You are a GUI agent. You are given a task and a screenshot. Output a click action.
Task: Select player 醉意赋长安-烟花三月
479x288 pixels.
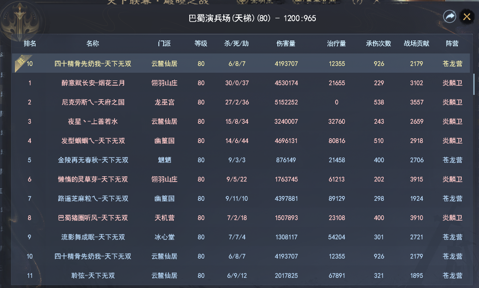pyautogui.click(x=93, y=83)
